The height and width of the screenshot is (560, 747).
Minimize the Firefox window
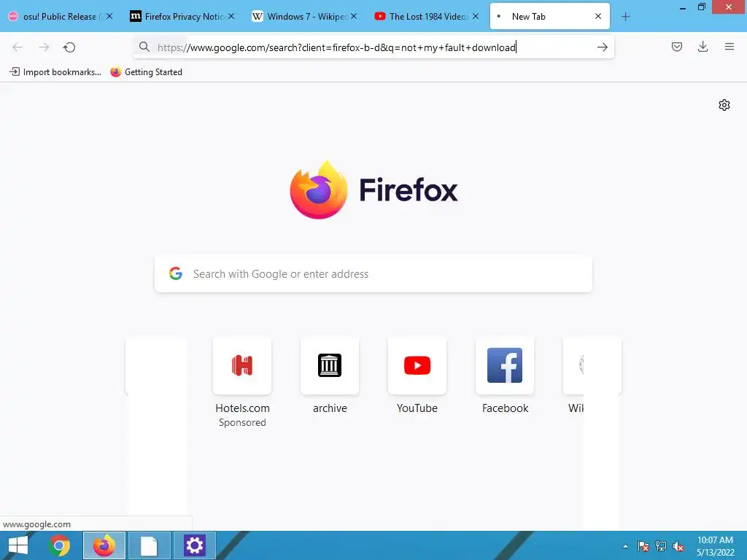(x=683, y=7)
